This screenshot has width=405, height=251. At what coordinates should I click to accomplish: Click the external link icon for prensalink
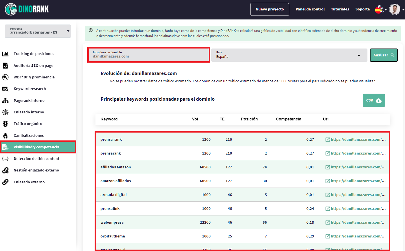[x=328, y=209]
